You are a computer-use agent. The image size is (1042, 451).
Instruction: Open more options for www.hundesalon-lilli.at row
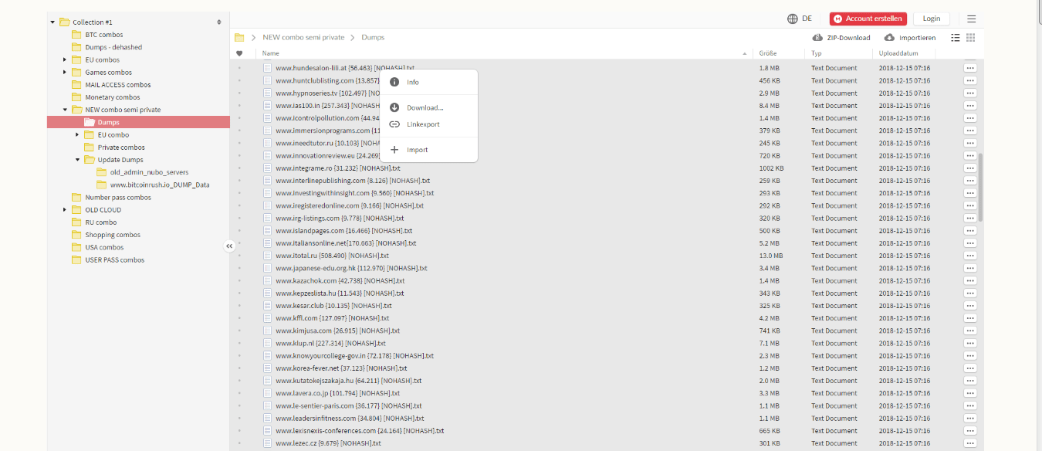click(x=970, y=68)
